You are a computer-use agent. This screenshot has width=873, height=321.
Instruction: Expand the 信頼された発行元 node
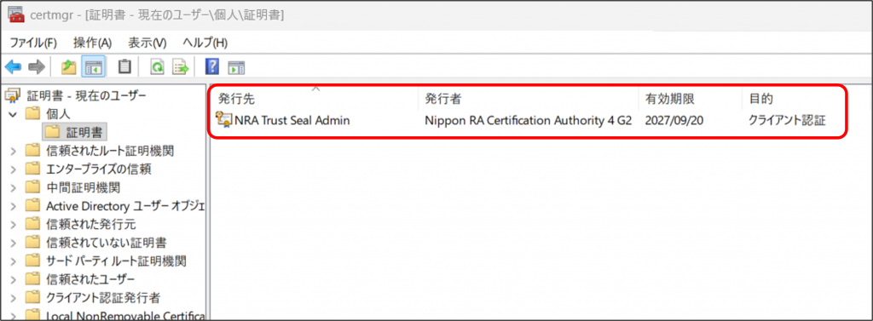coord(14,224)
